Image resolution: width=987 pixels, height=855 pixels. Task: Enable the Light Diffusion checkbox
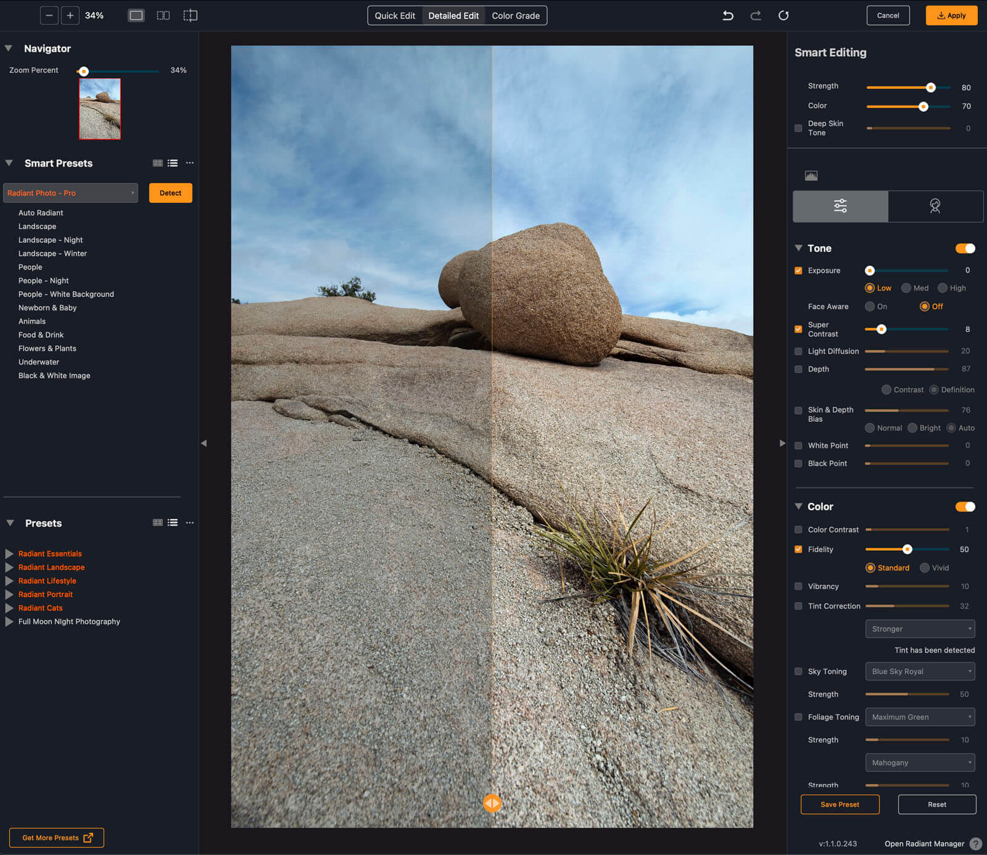(798, 351)
